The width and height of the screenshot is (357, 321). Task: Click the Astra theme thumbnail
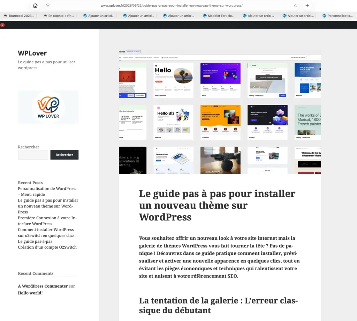point(220,80)
